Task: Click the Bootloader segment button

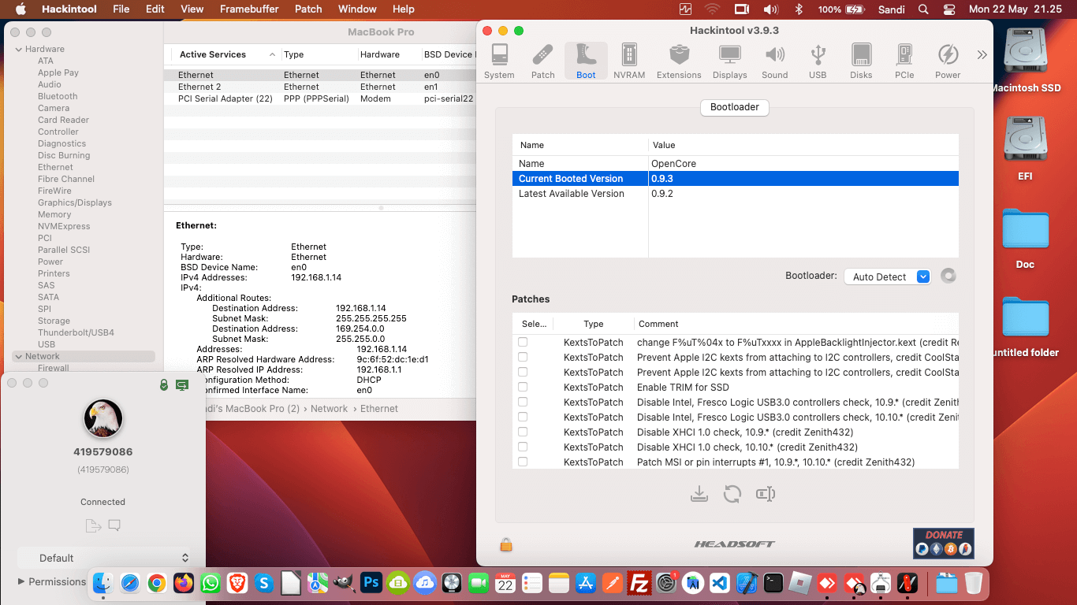Action: click(734, 107)
